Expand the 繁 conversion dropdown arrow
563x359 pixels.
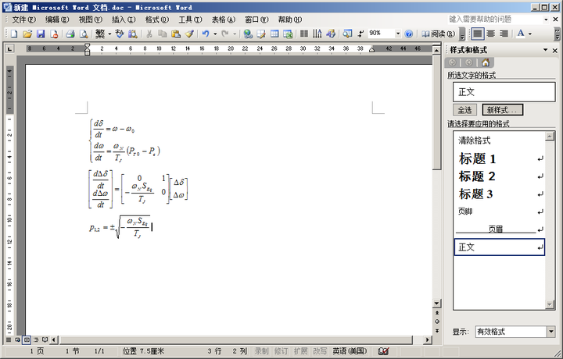point(109,34)
